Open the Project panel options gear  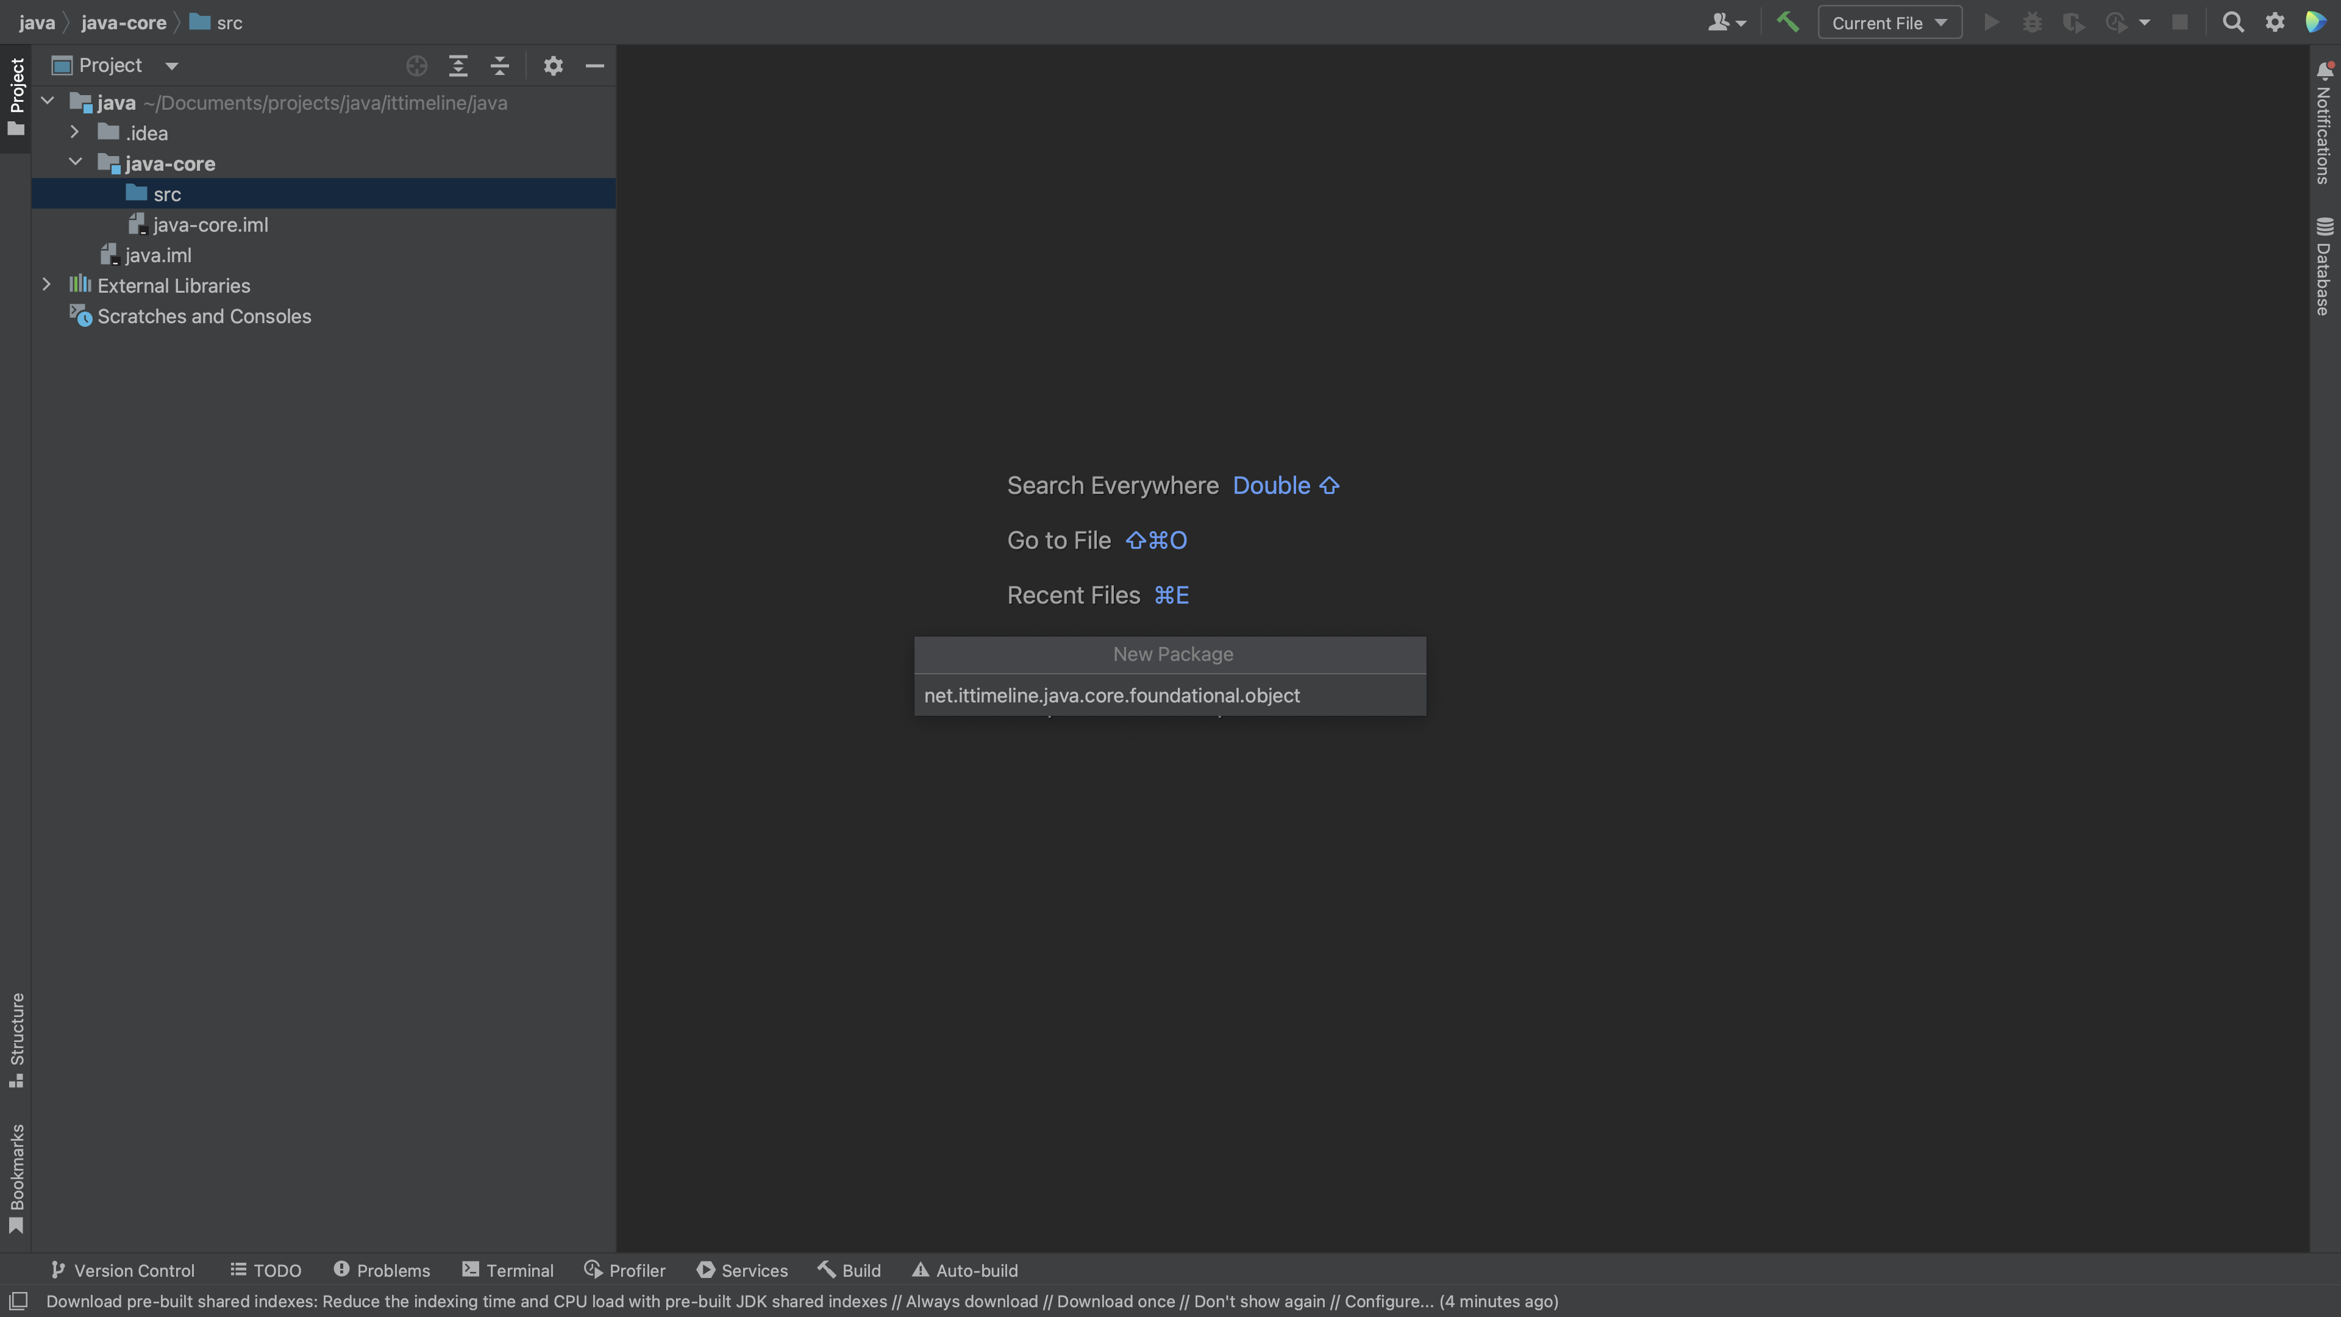point(554,65)
